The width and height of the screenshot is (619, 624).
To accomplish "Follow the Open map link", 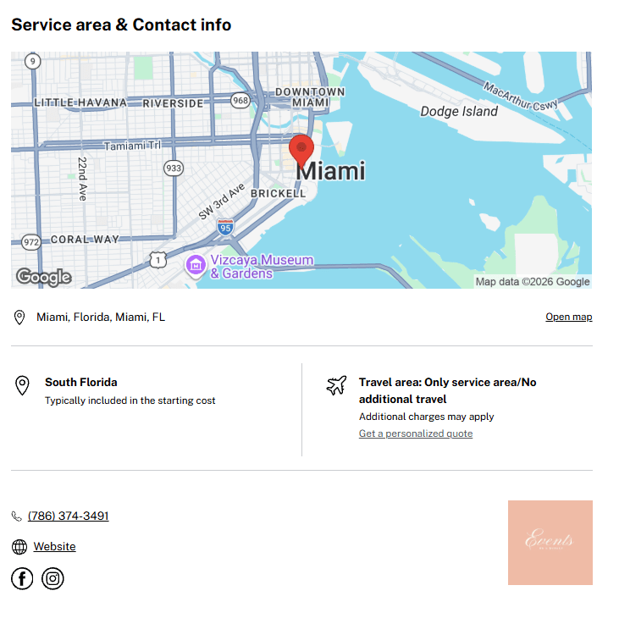I will coord(568,317).
